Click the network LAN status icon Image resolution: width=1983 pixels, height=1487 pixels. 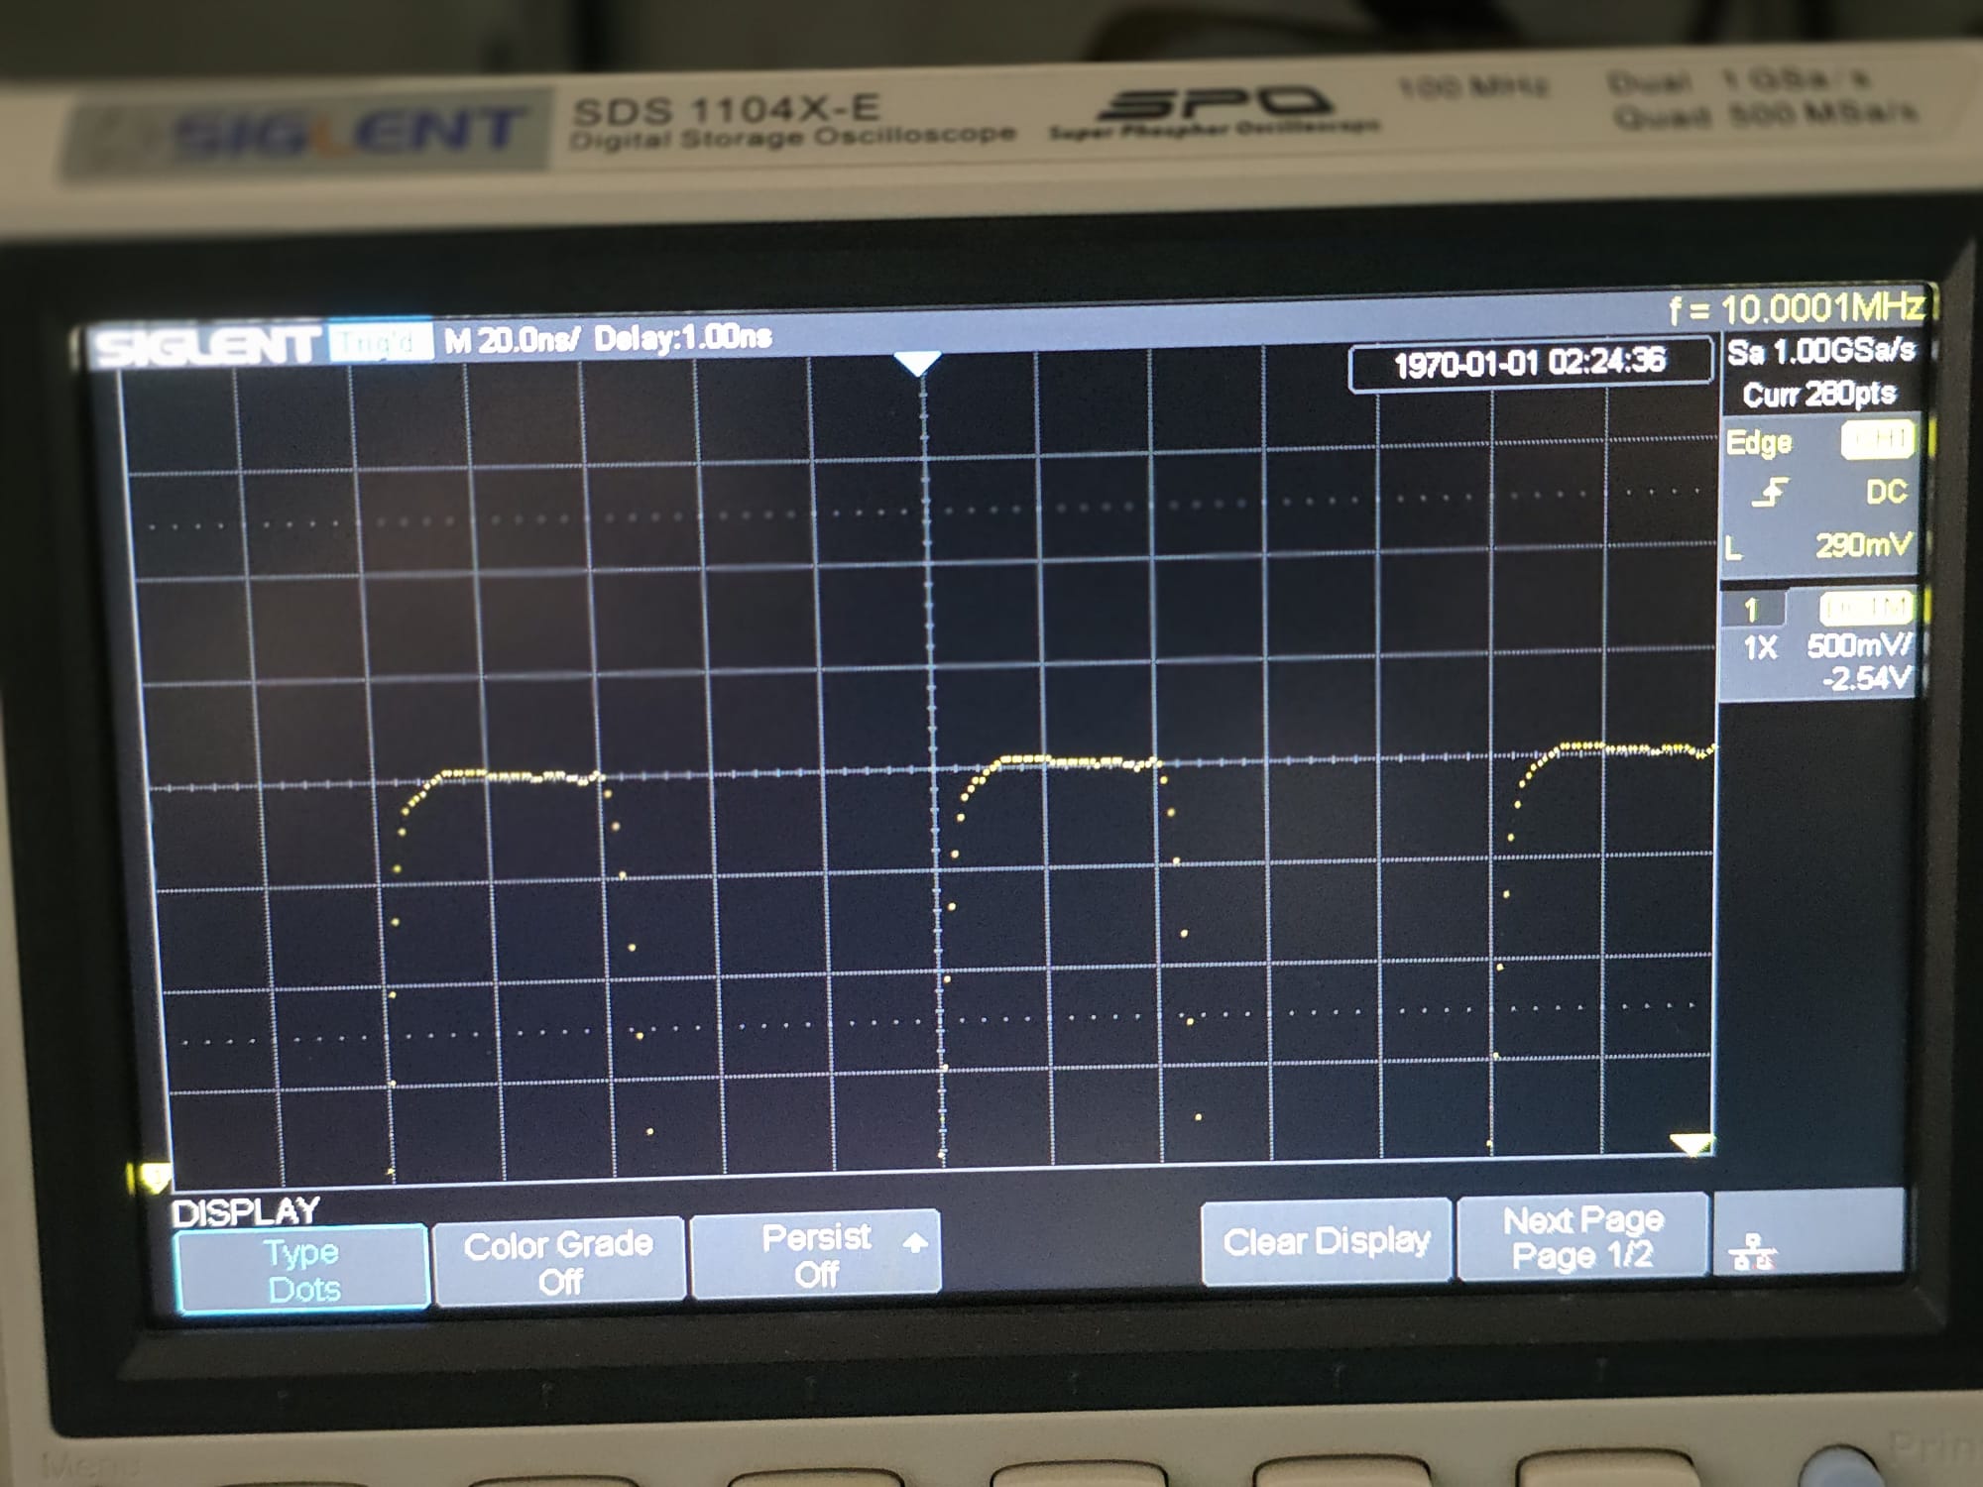coord(1752,1253)
